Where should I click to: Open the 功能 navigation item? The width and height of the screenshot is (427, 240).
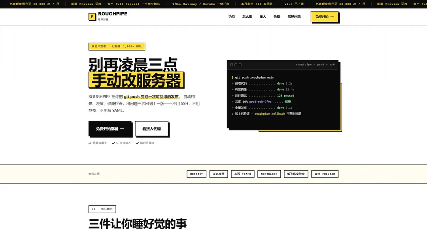[x=231, y=17]
